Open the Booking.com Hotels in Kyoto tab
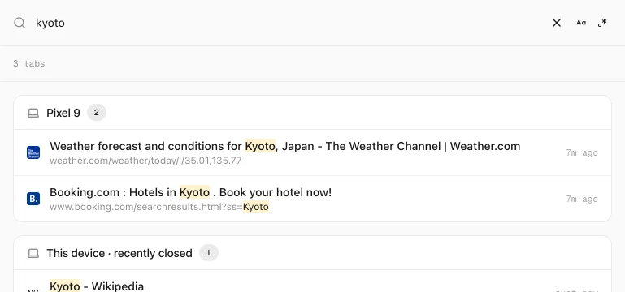The height and width of the screenshot is (292, 625). click(312, 199)
